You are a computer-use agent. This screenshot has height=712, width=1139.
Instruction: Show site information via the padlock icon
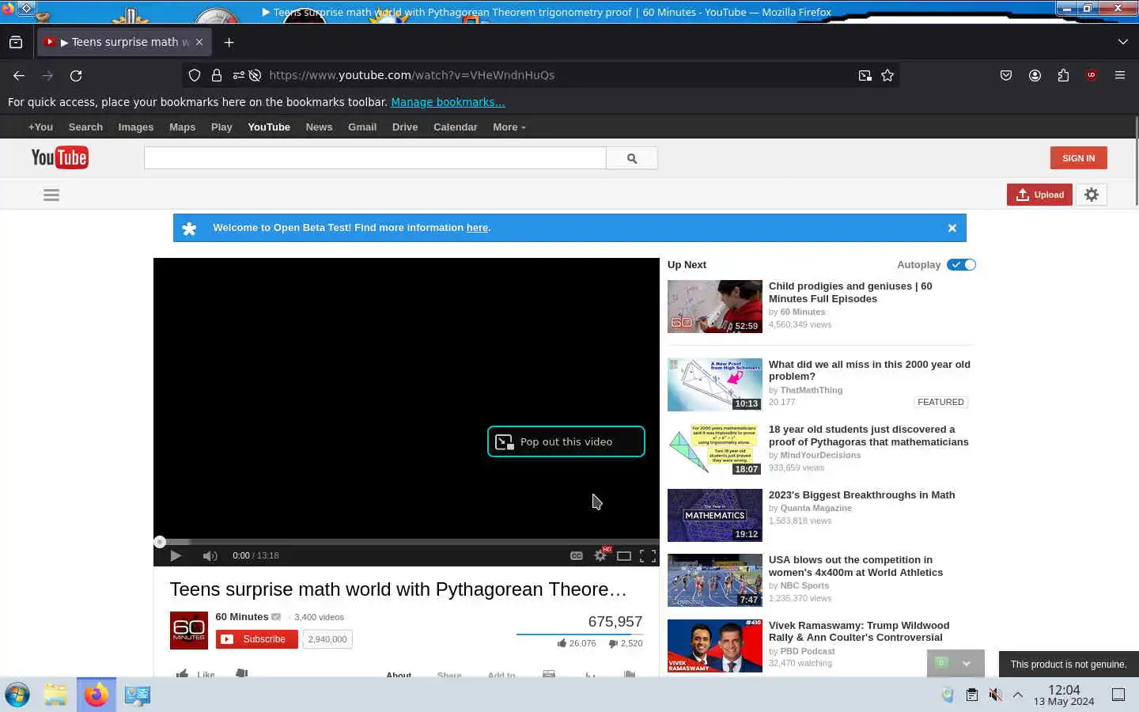[217, 75]
